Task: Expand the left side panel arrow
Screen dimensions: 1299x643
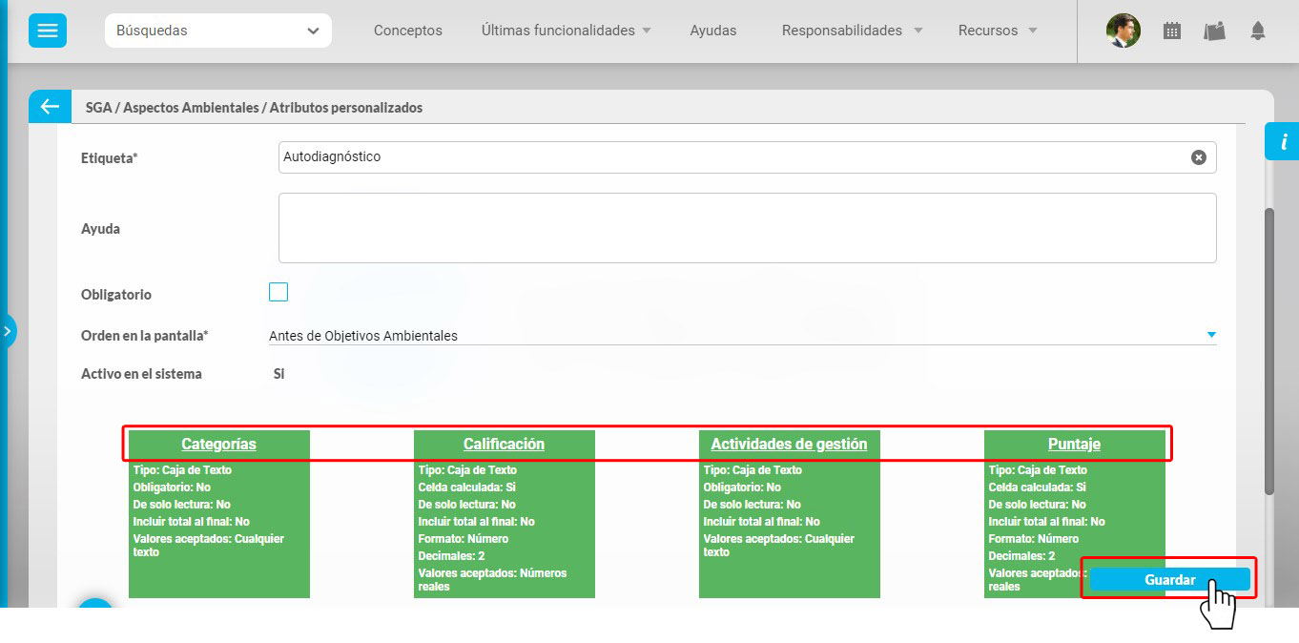Action: point(7,332)
